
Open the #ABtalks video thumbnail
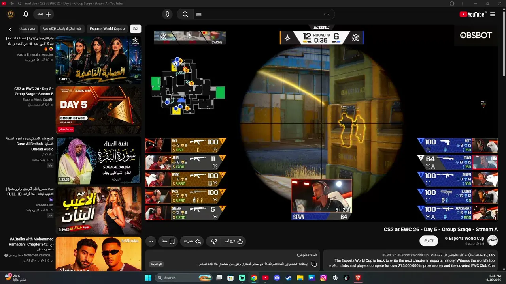coord(98,254)
